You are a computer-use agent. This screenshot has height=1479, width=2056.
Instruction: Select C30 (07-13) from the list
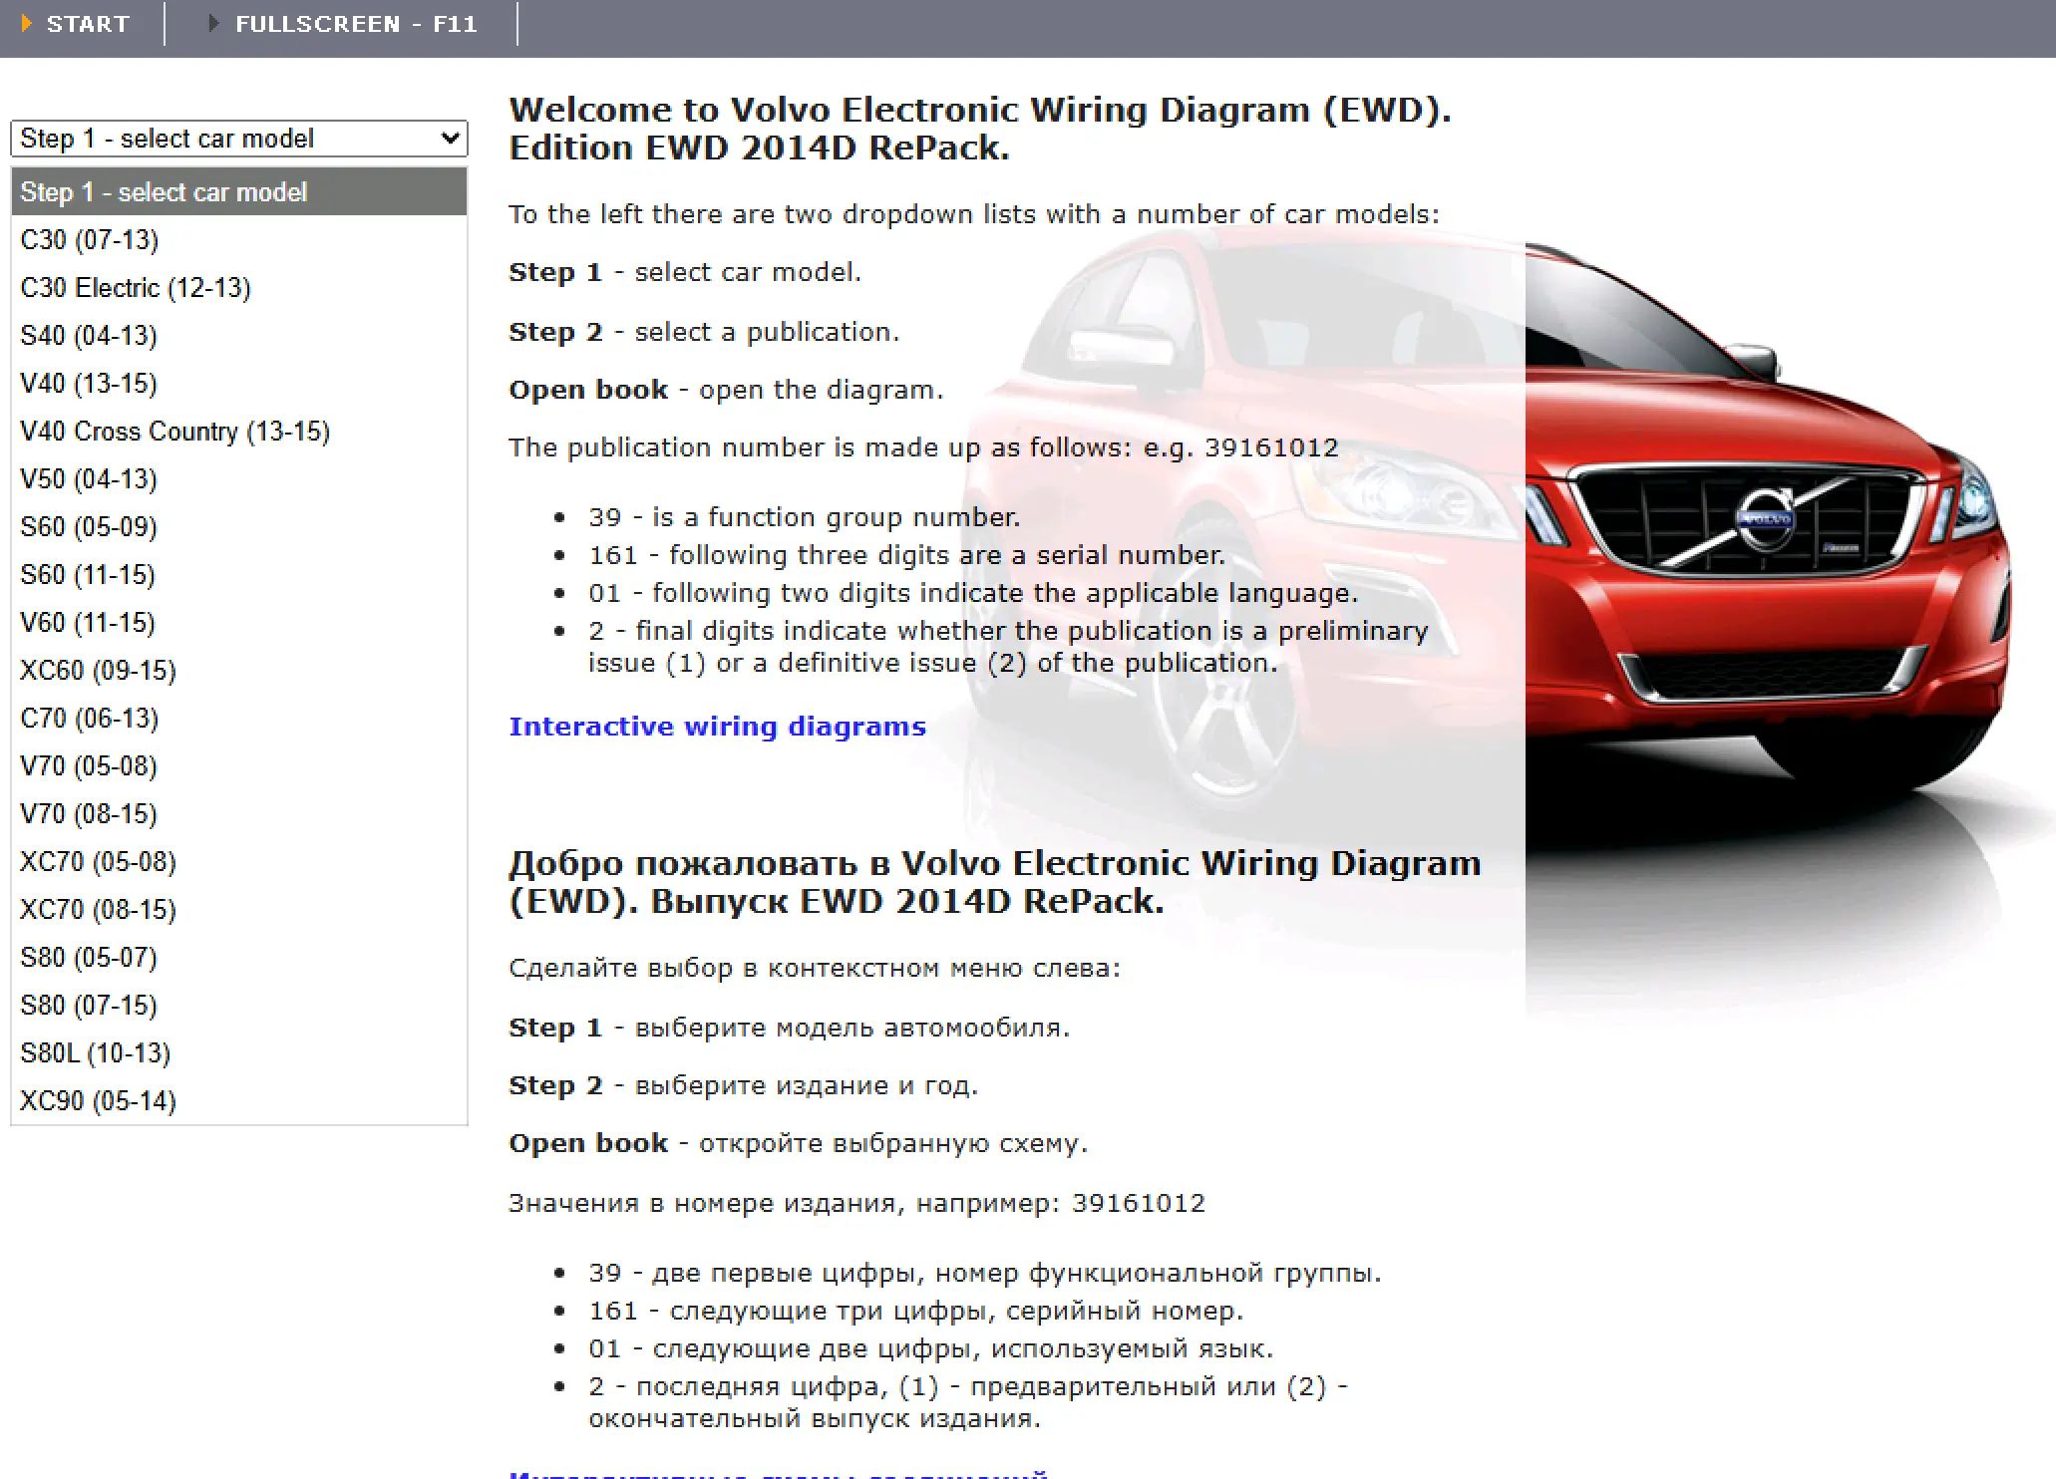tap(90, 240)
